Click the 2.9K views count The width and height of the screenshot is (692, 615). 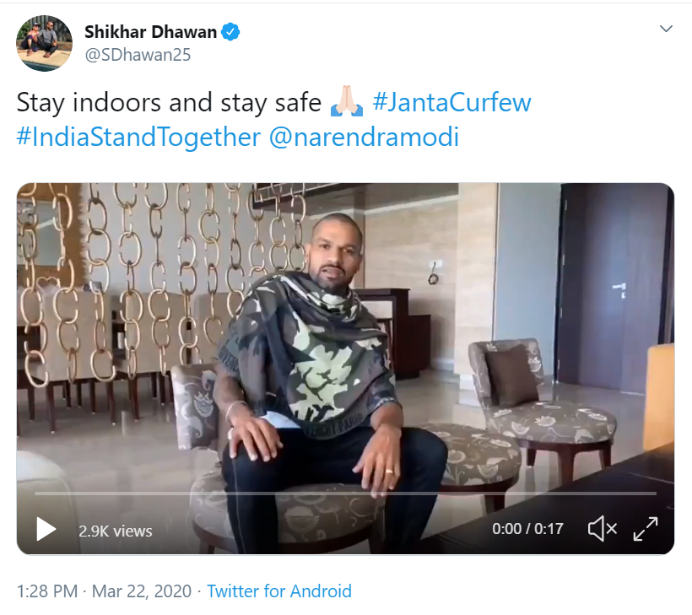click(116, 531)
